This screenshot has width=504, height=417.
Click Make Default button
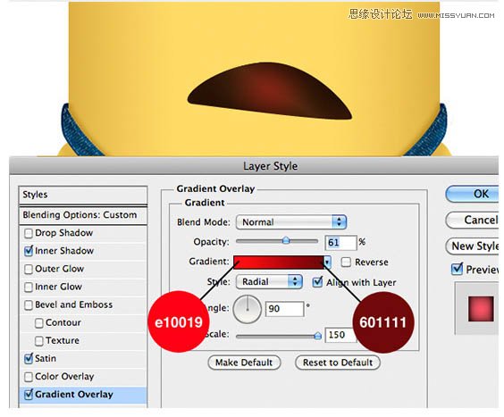(244, 363)
